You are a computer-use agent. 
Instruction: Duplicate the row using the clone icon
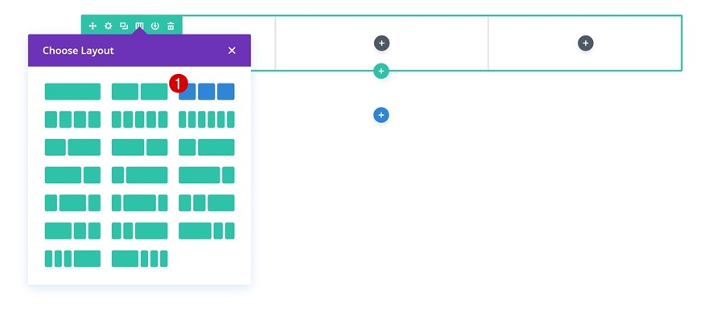pyautogui.click(x=124, y=26)
